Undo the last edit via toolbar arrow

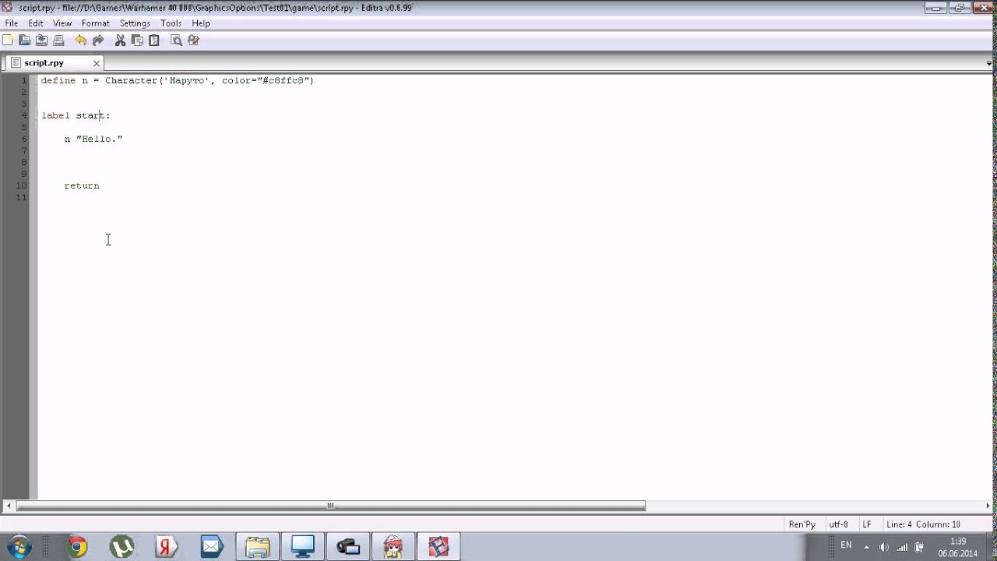81,41
